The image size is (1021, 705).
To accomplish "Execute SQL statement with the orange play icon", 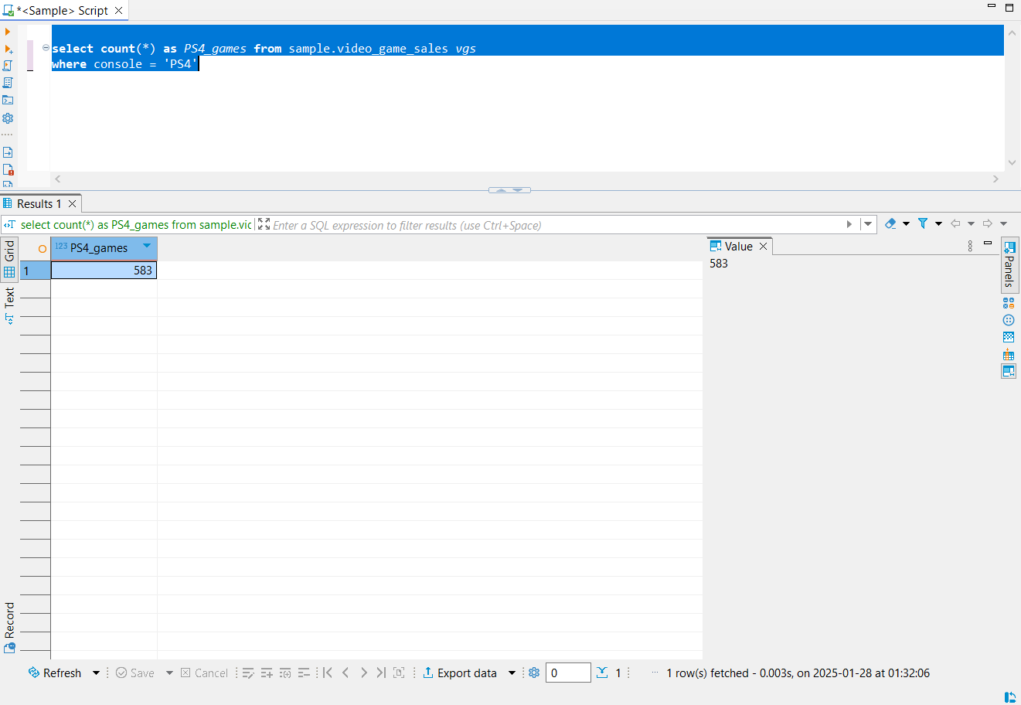I will [x=8, y=32].
